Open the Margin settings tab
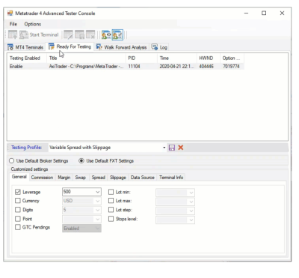 click(64, 178)
